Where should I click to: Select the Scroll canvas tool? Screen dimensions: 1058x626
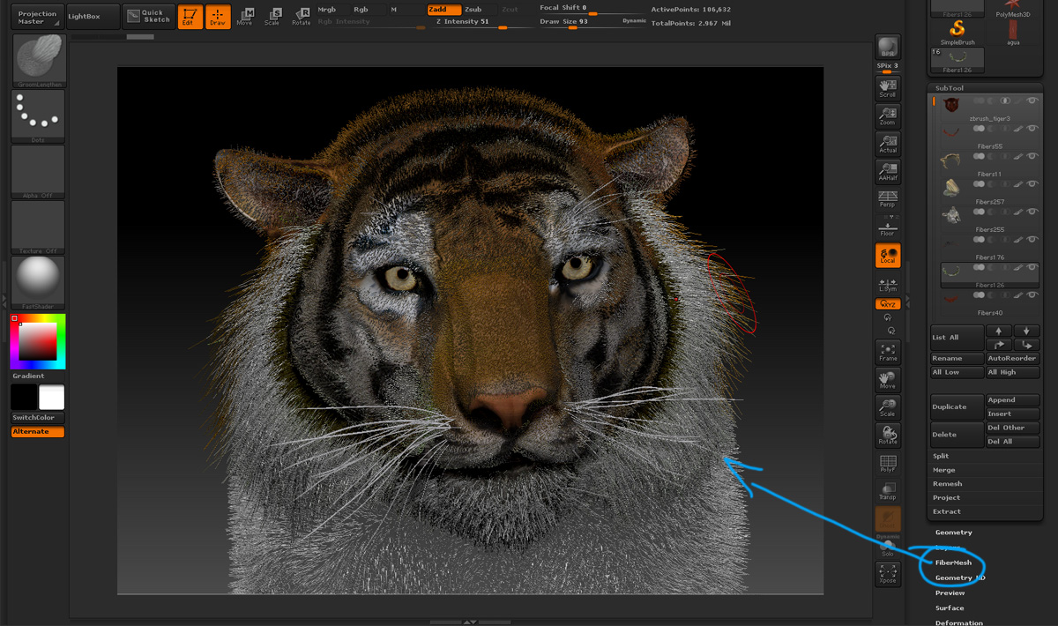pos(888,87)
